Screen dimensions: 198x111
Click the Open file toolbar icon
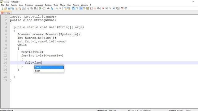coord(6,8)
